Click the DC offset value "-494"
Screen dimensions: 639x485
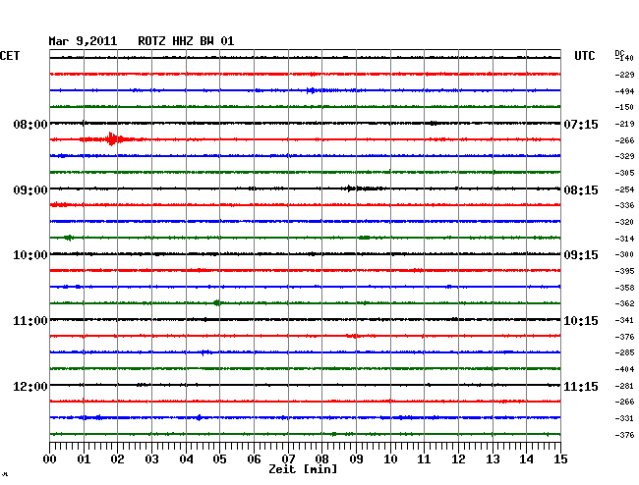(624, 91)
